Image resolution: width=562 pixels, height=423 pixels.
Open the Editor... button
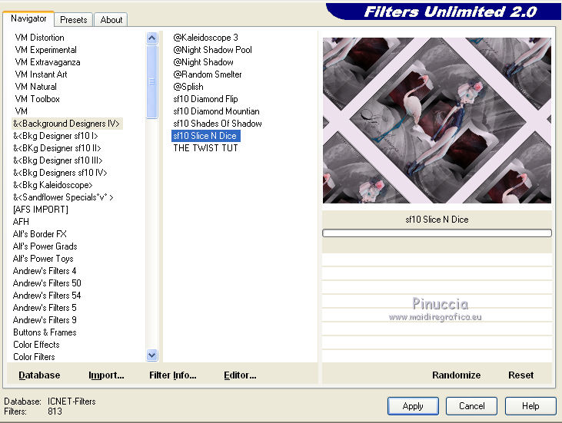point(240,375)
